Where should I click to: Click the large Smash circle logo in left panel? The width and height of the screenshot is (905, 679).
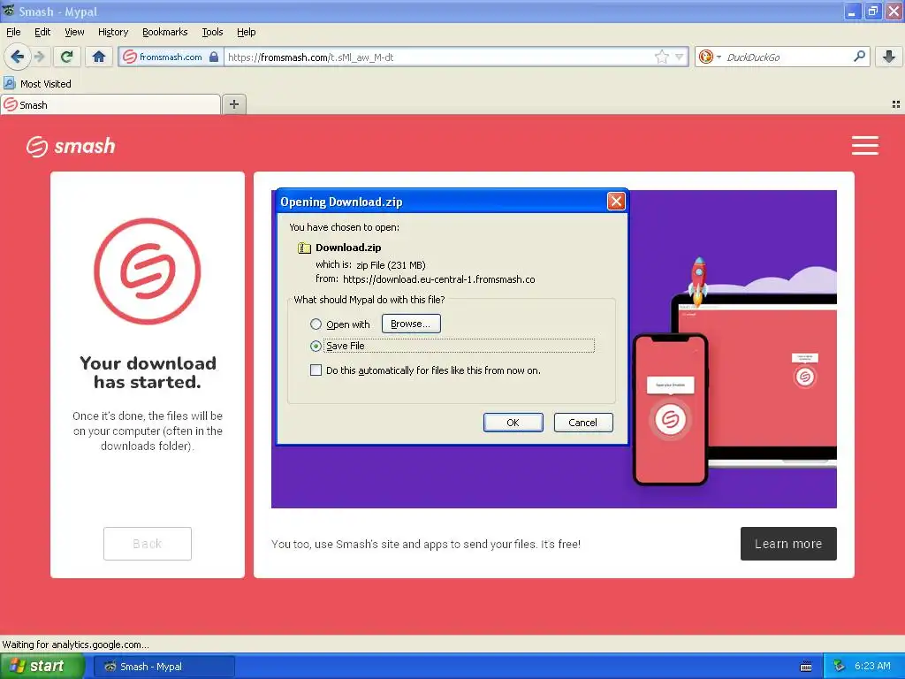click(x=148, y=271)
